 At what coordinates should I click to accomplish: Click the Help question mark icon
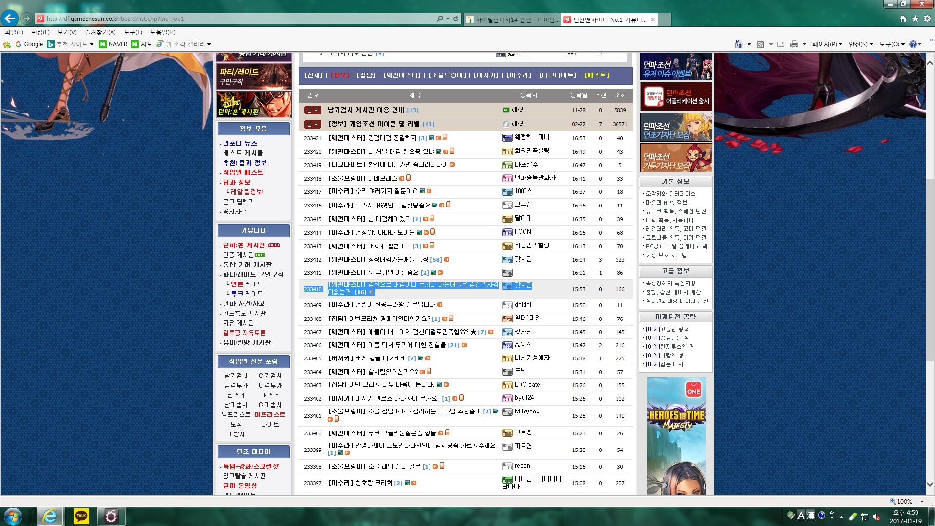coord(913,44)
